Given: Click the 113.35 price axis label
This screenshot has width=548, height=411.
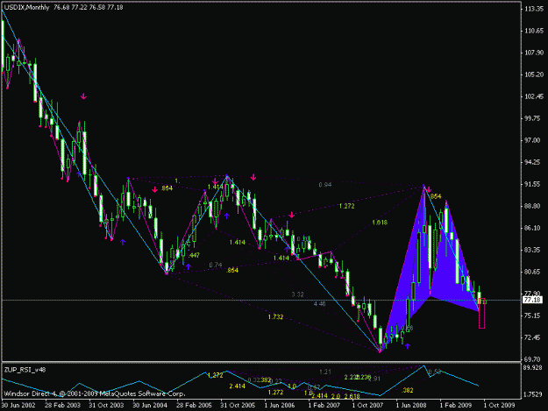Looking at the screenshot, I should point(534,9).
